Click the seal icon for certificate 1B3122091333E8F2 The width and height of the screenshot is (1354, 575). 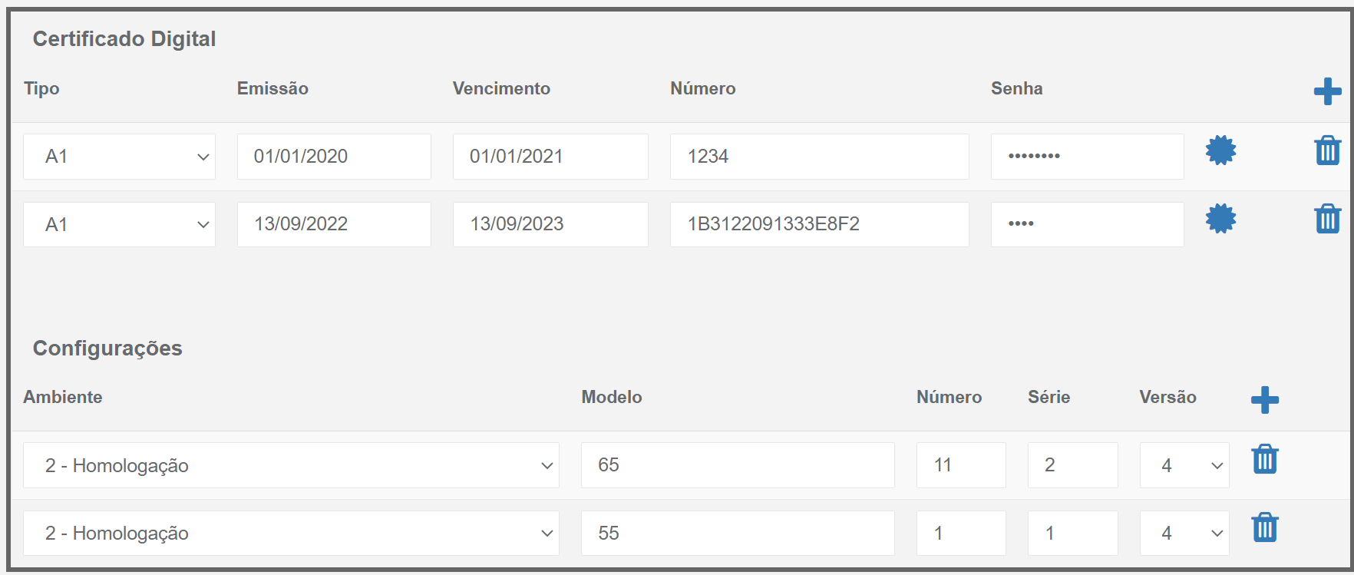click(x=1220, y=219)
